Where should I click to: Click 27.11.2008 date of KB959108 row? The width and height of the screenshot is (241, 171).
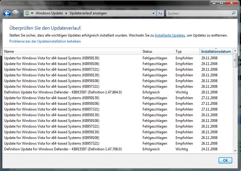tap(209, 104)
